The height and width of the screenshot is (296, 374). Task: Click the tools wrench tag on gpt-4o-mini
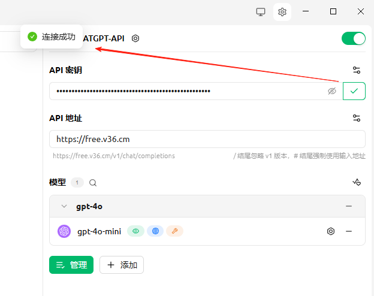[174, 231]
